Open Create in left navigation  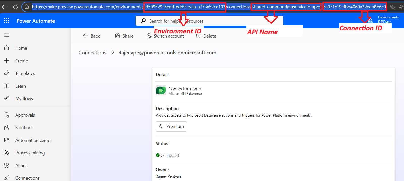(x=21, y=61)
